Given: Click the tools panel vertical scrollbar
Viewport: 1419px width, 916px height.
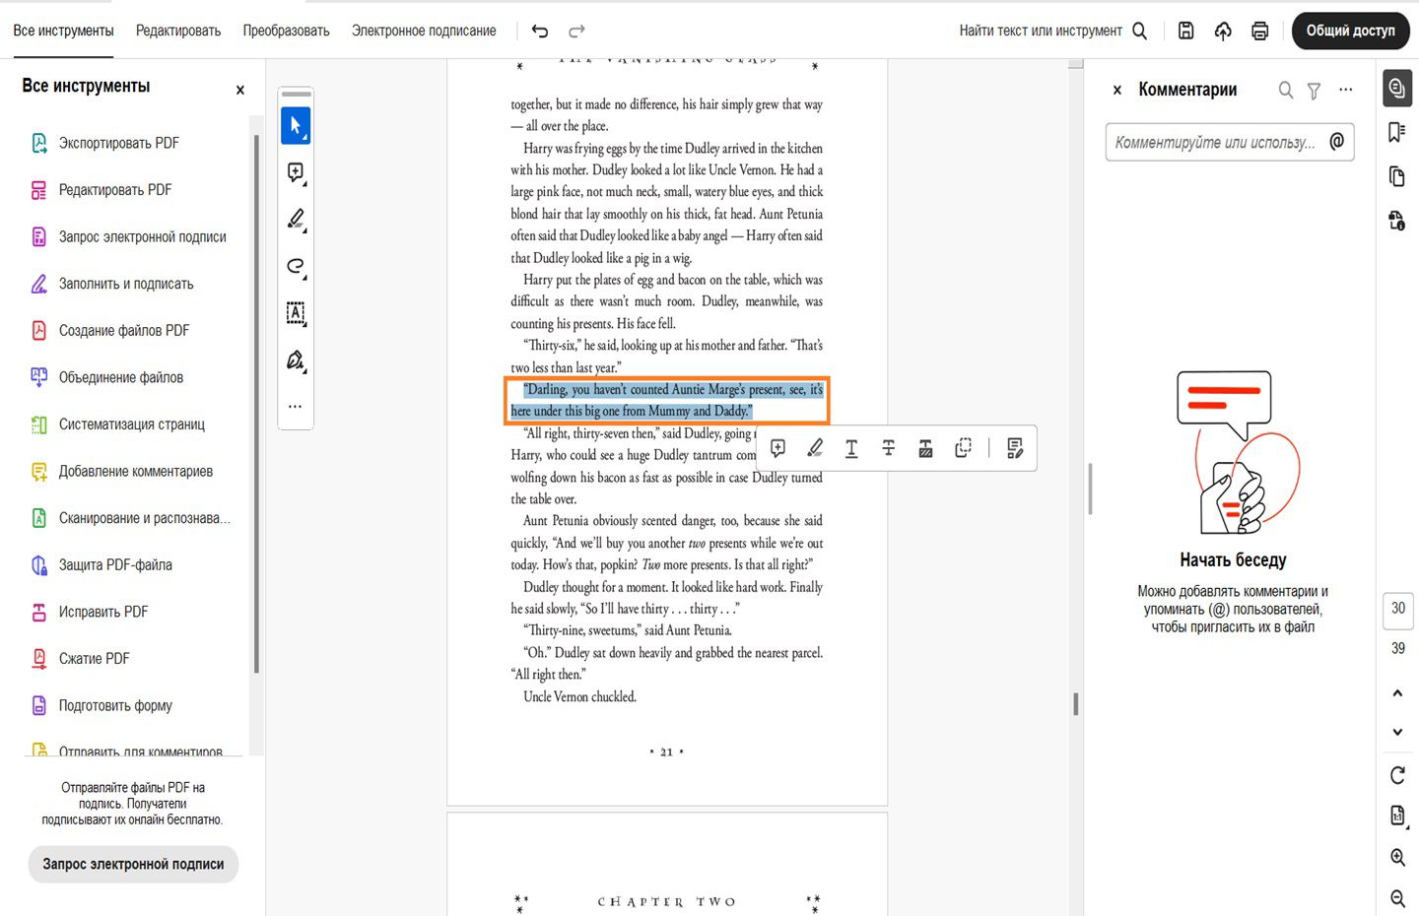Looking at the screenshot, I should (256, 404).
